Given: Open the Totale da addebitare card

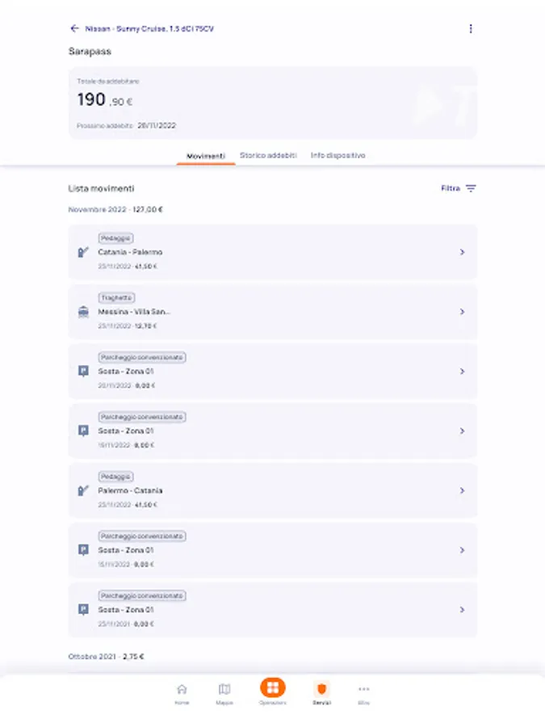Looking at the screenshot, I should (x=272, y=103).
